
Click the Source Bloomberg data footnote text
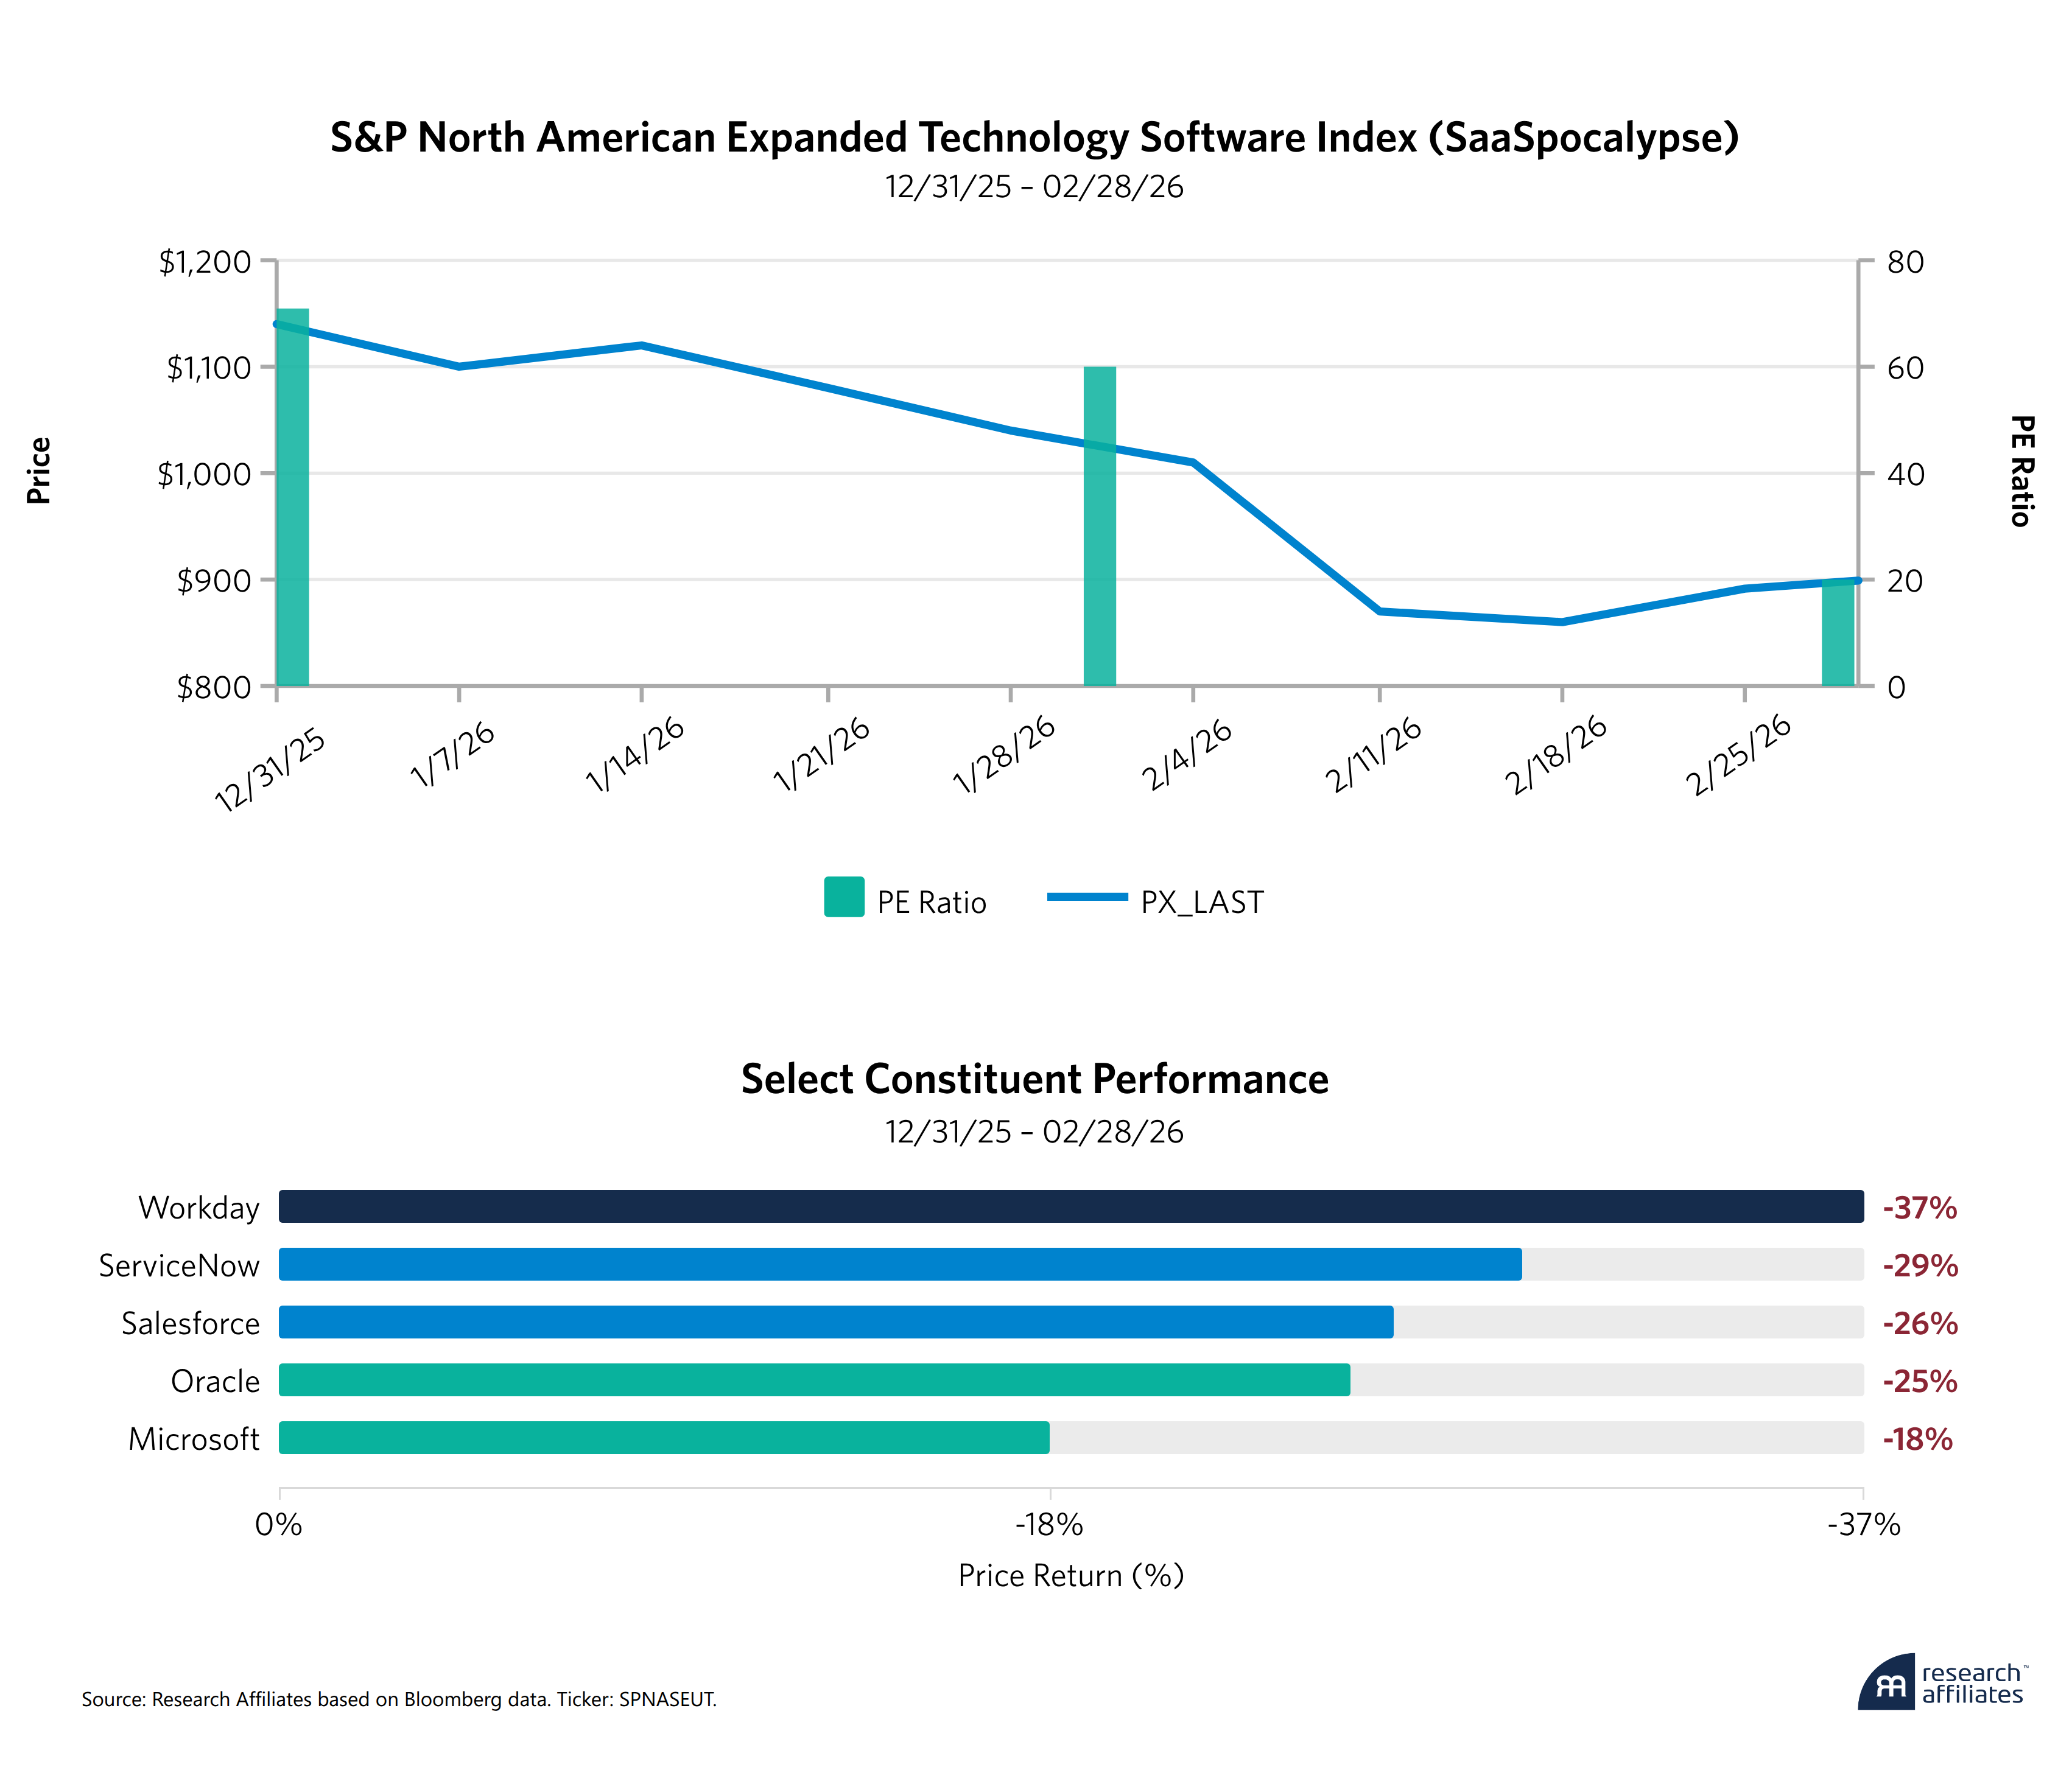click(x=398, y=1699)
